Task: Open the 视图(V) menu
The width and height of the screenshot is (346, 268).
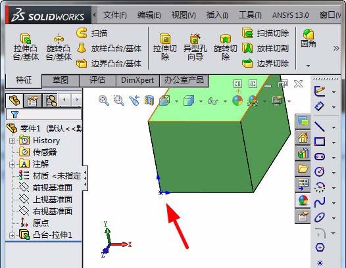Action: coord(184,15)
